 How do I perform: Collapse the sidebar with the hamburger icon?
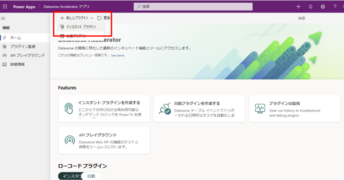(4, 18)
